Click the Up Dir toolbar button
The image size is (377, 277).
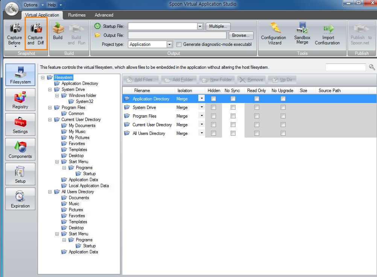click(282, 80)
